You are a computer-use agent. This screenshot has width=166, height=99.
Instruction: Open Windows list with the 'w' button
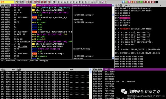pyautogui.click(x=70, y=2)
